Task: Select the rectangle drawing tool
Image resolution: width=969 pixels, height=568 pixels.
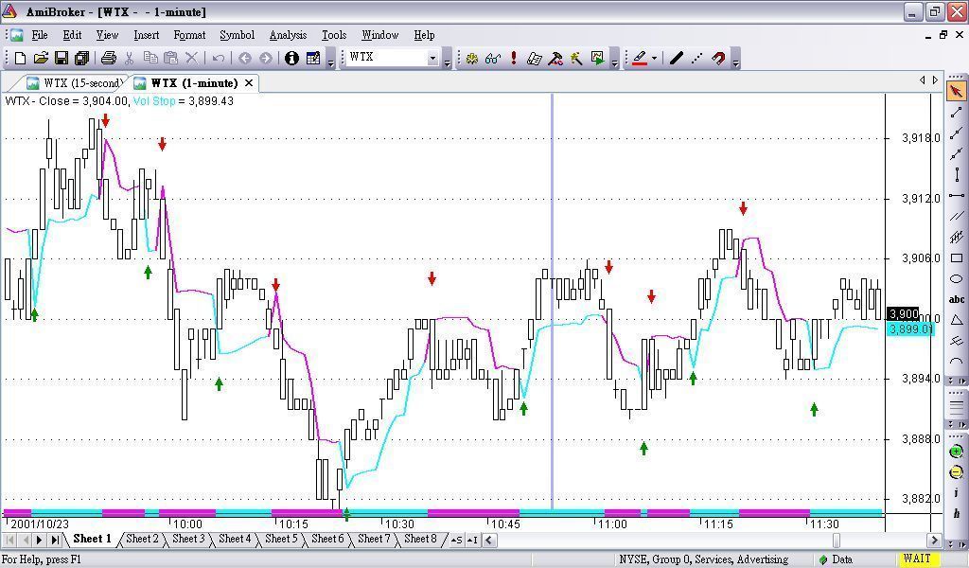Action: coord(956,258)
